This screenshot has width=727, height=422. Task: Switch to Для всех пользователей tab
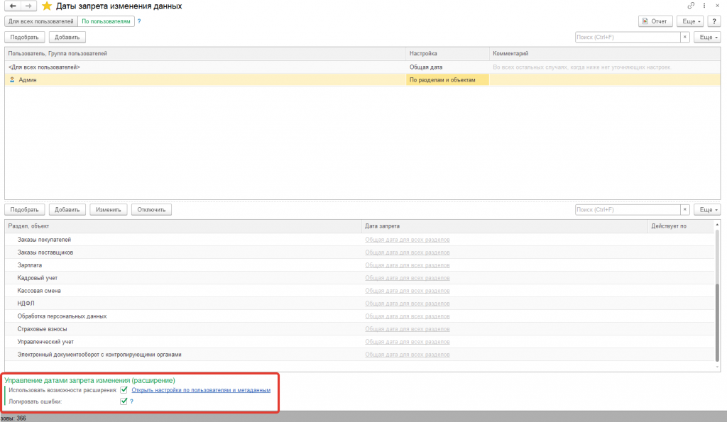coord(40,21)
